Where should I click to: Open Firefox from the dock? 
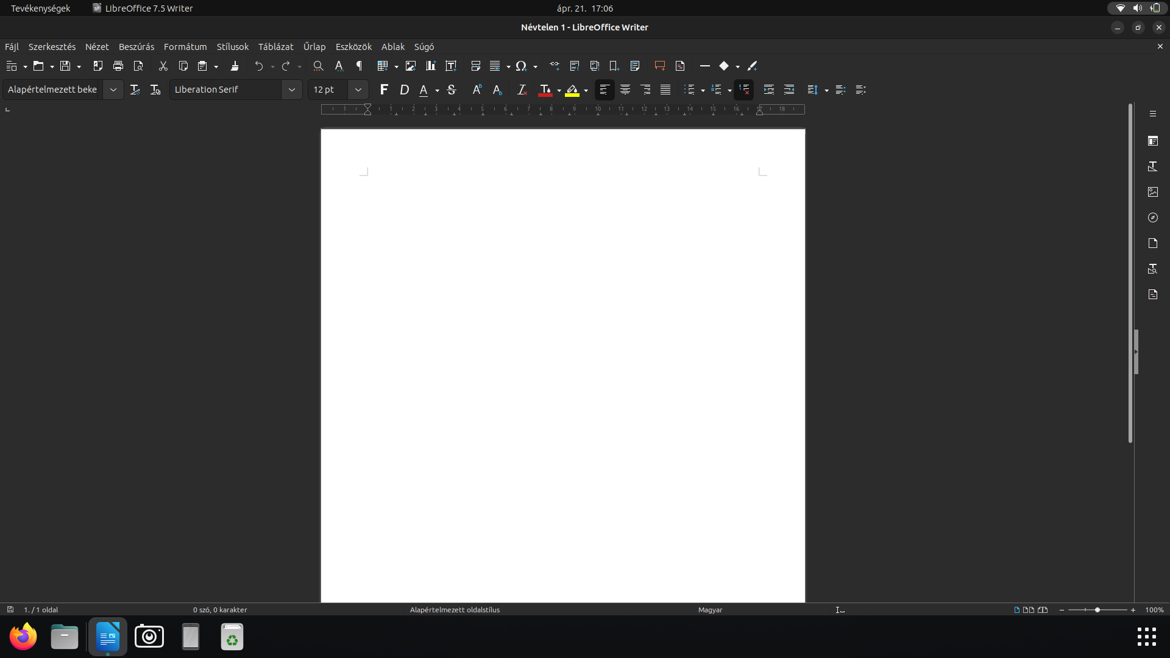[x=23, y=637]
